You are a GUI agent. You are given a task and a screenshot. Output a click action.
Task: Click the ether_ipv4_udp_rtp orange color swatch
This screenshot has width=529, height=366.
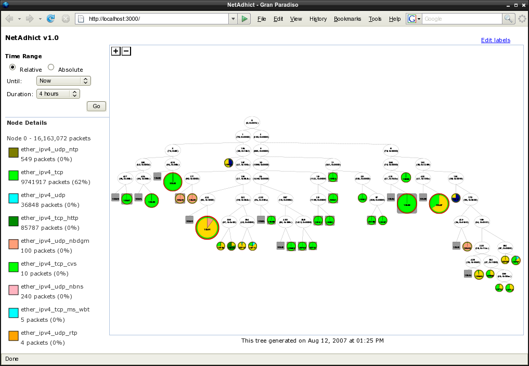tap(13, 336)
